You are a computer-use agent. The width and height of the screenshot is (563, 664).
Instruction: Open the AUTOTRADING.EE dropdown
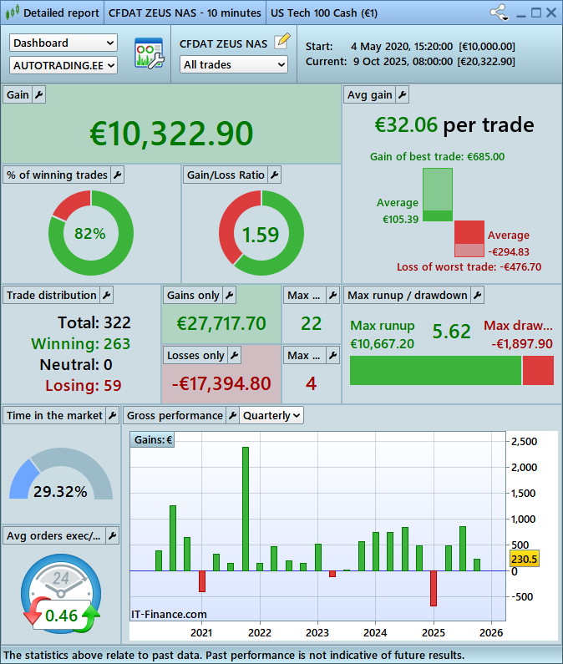[x=63, y=64]
